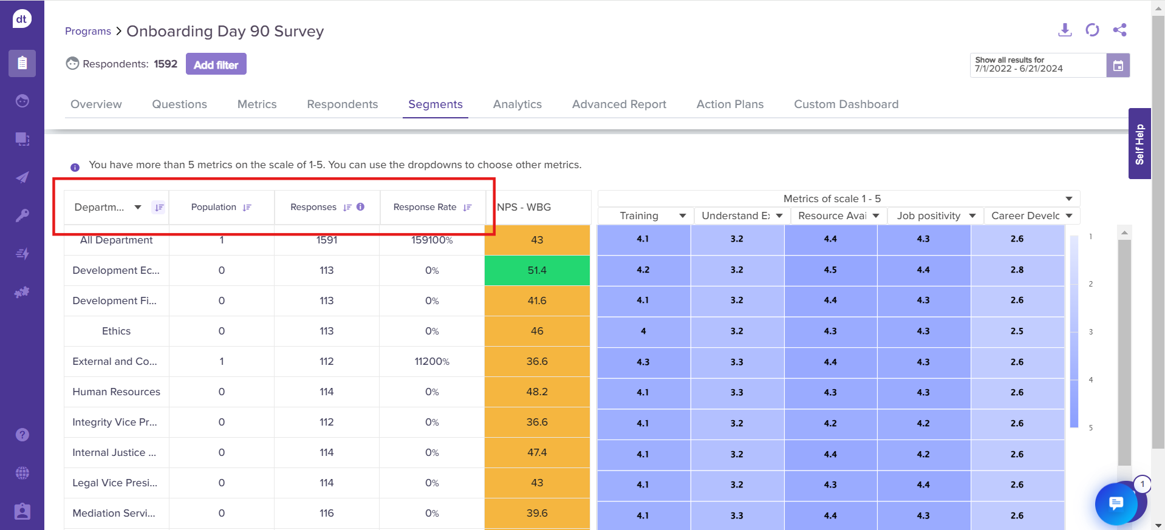Image resolution: width=1165 pixels, height=530 pixels.
Task: Toggle sort on Department column
Action: pyautogui.click(x=159, y=208)
